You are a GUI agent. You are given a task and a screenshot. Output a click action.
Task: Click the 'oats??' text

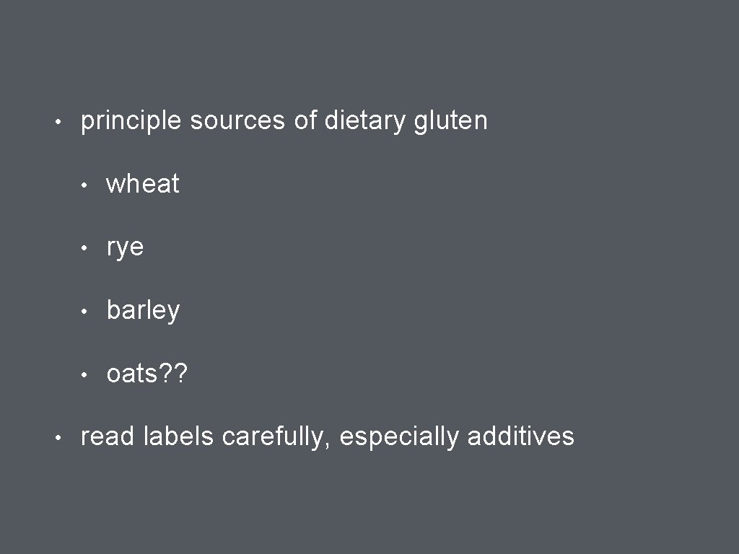pyautogui.click(x=147, y=374)
